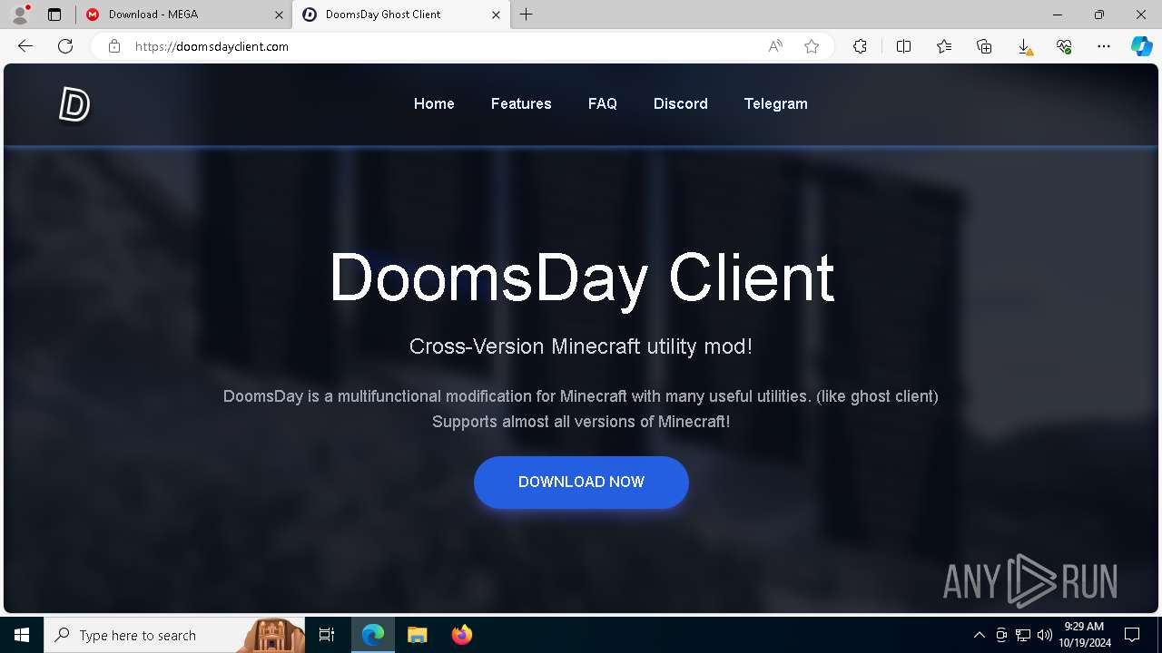This screenshot has height=653, width=1162.
Task: Close the DoomsDay Ghost Client tab
Action: (x=496, y=15)
